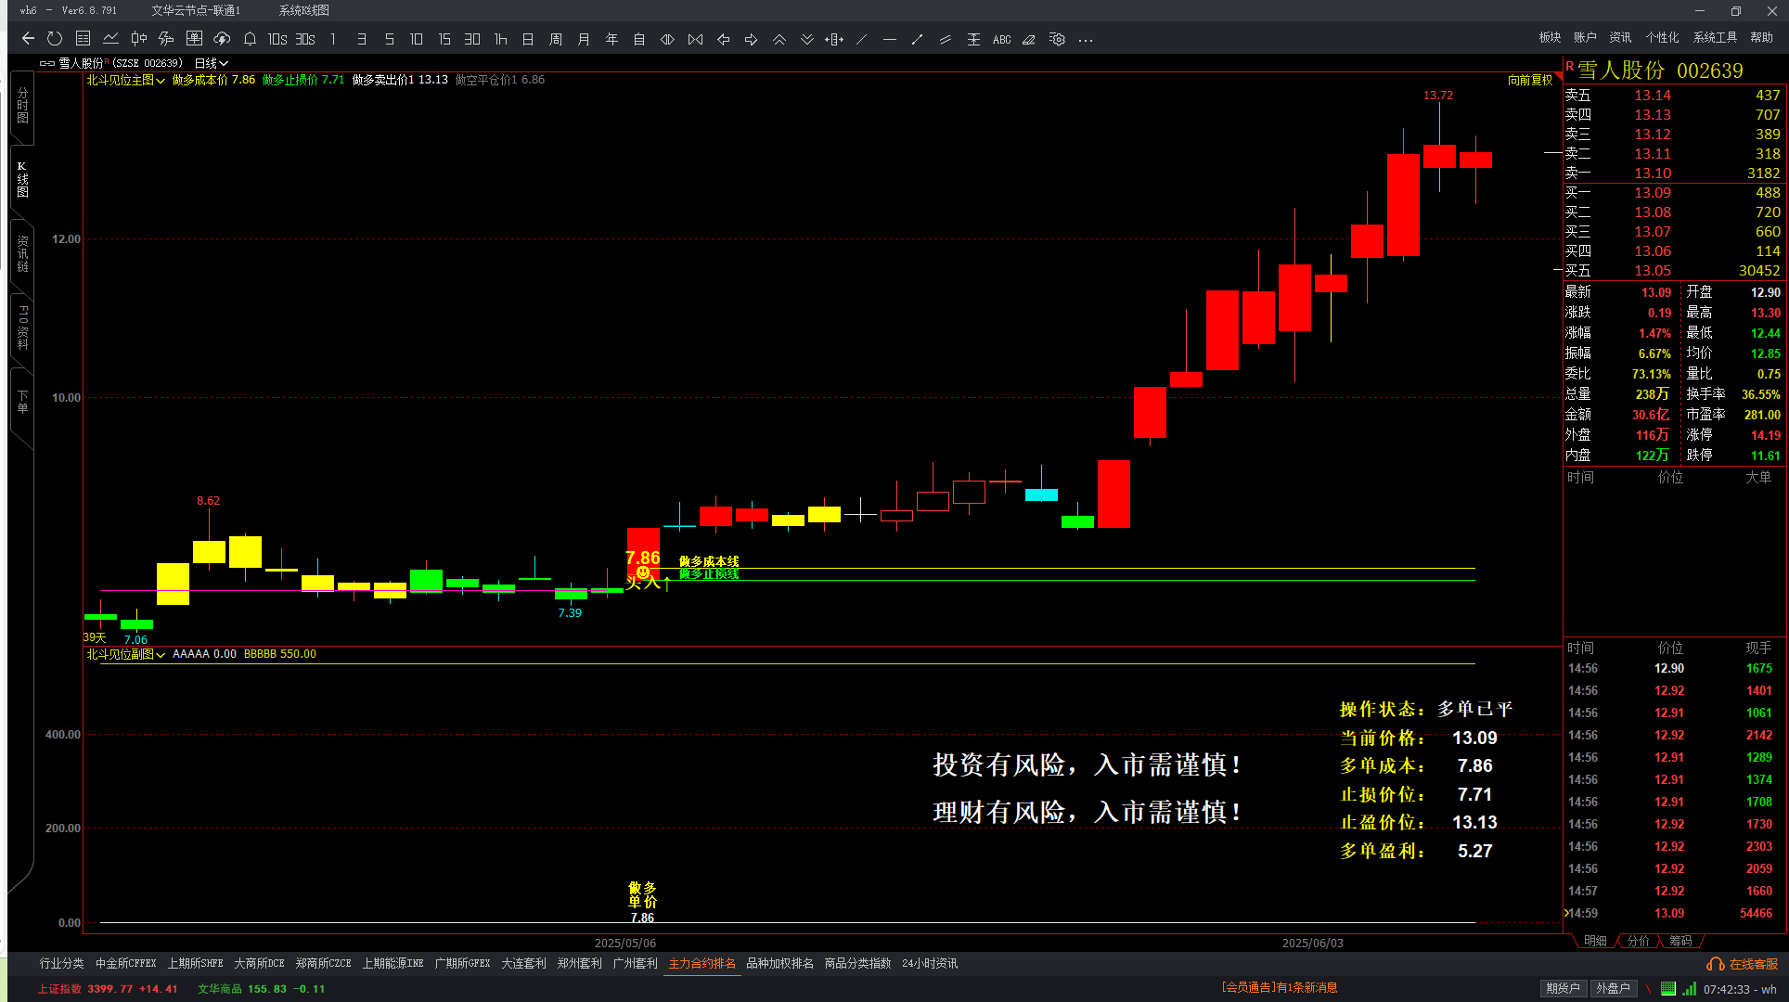Open the 账户 menu

point(1585,38)
